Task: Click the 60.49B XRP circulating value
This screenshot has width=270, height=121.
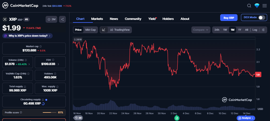Action: tap(32, 103)
